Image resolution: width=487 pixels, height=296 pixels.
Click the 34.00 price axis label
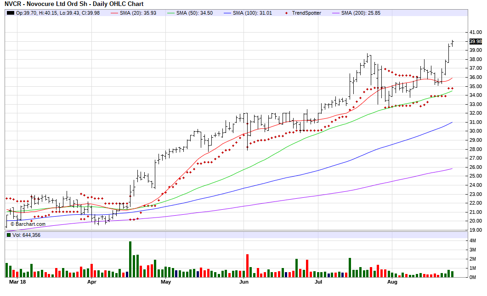476,95
